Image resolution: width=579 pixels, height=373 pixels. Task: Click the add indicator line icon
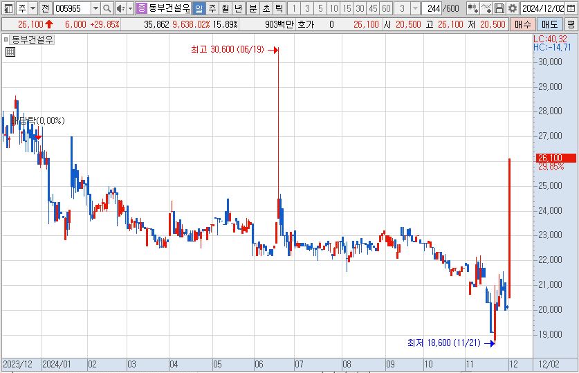486,8
